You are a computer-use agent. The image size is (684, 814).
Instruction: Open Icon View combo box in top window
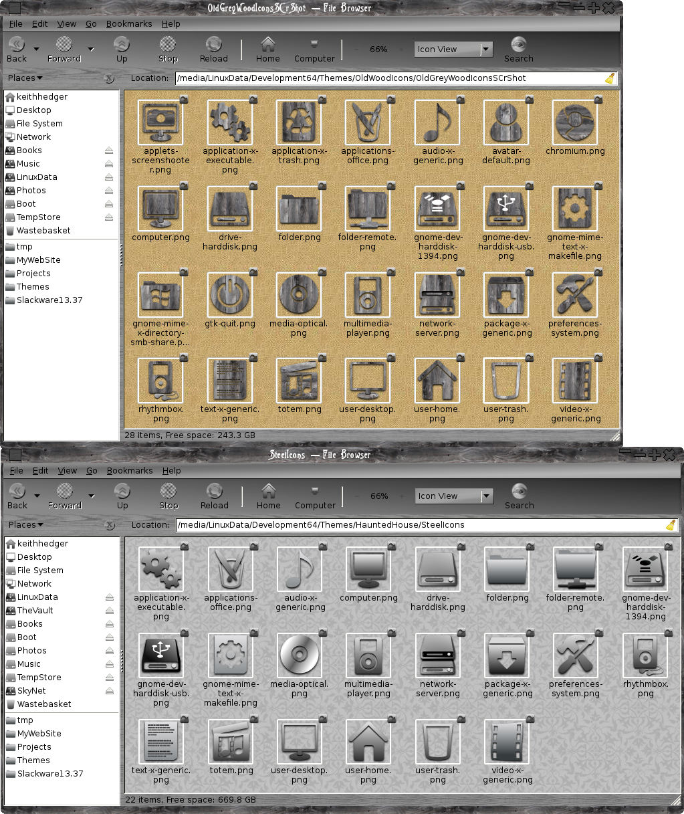coord(453,49)
